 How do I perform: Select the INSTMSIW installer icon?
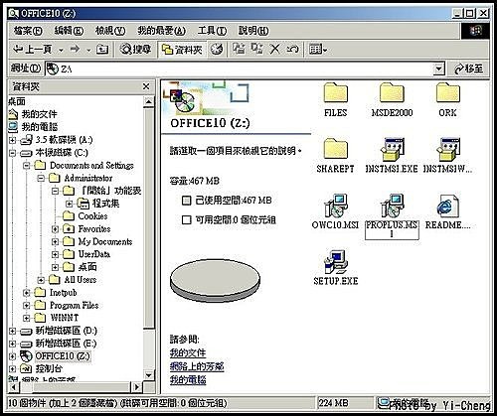(448, 149)
